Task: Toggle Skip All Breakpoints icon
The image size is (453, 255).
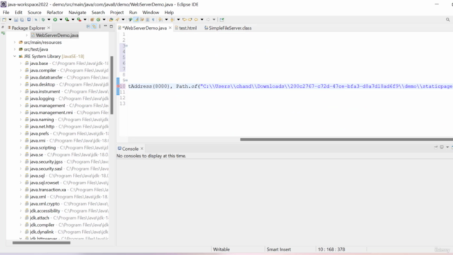Action: tap(36, 20)
